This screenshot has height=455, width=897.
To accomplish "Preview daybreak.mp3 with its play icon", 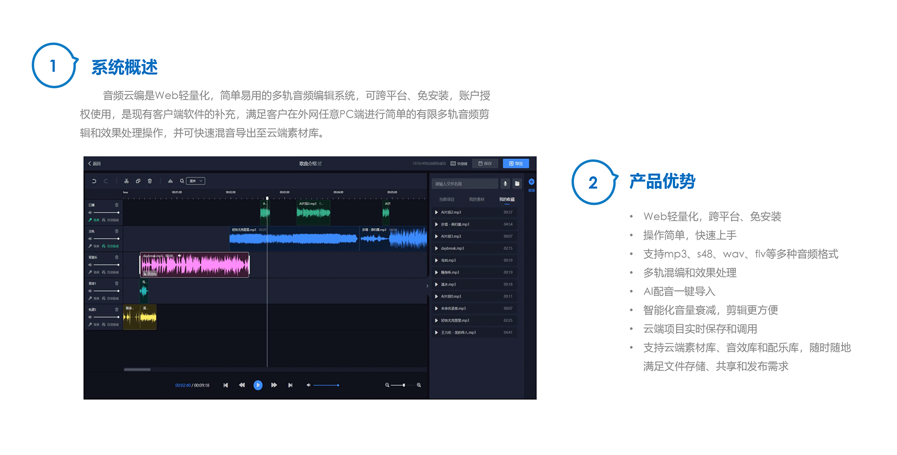I will point(436,248).
